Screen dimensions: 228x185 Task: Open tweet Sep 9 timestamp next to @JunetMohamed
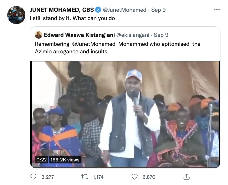tap(158, 10)
